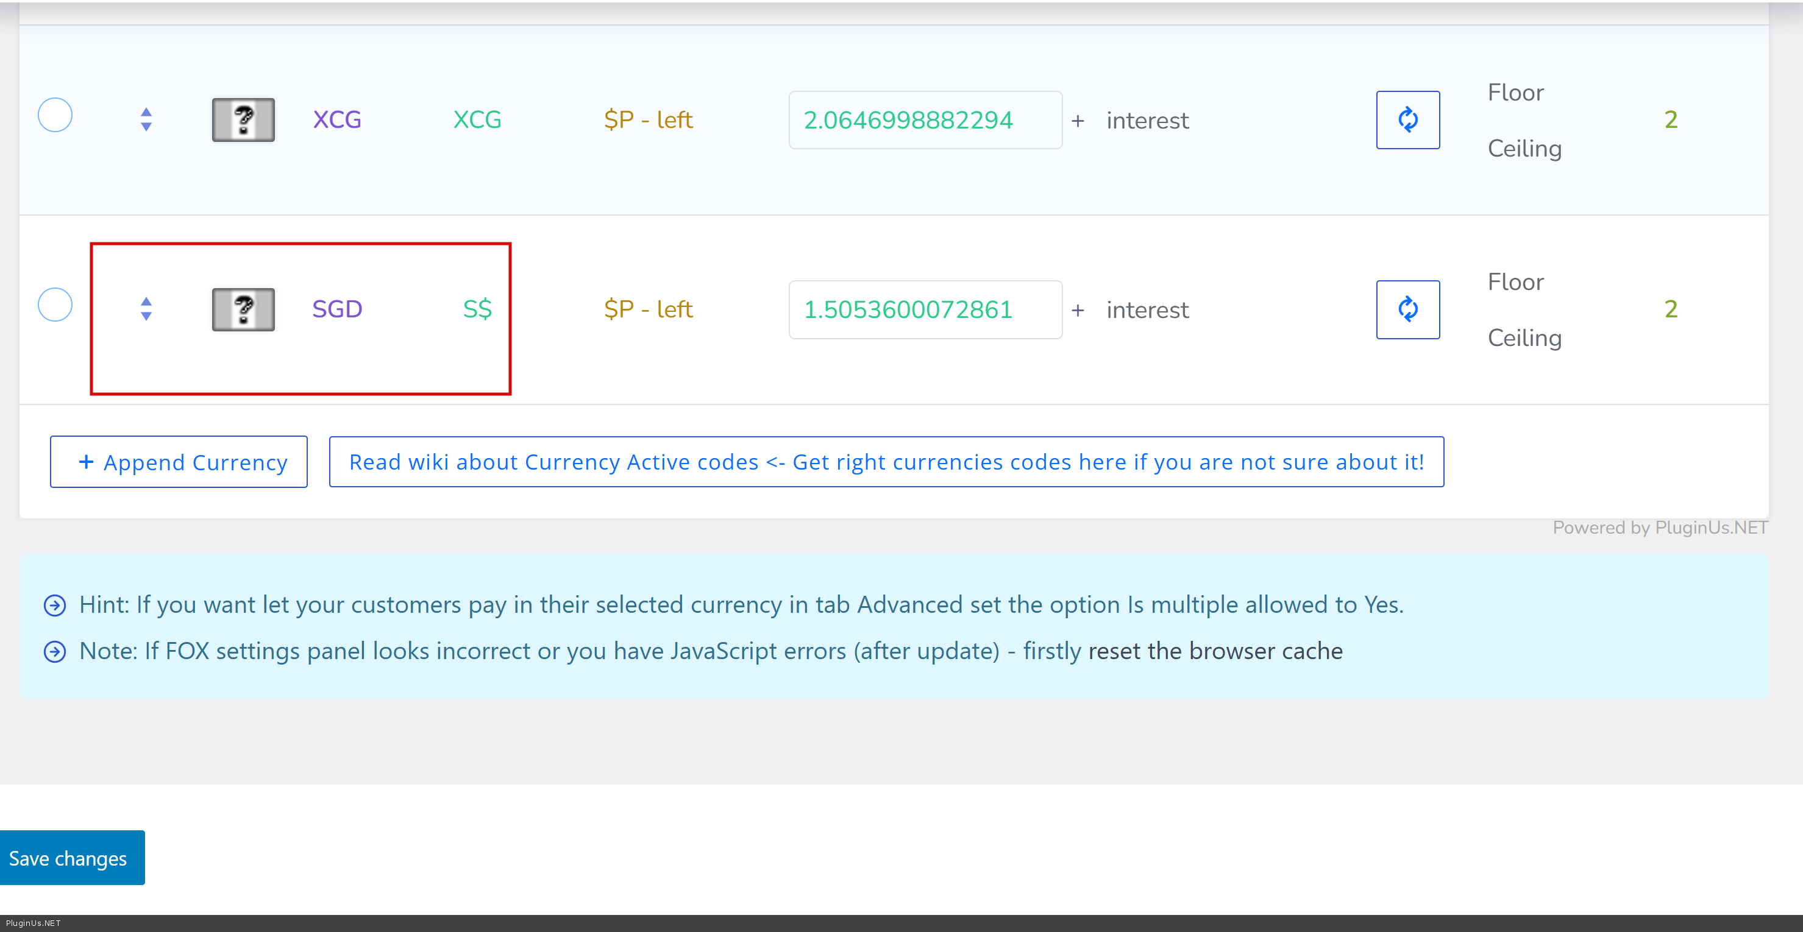The height and width of the screenshot is (932, 1803).
Task: Click the XCG interest field
Action: pos(1148,121)
